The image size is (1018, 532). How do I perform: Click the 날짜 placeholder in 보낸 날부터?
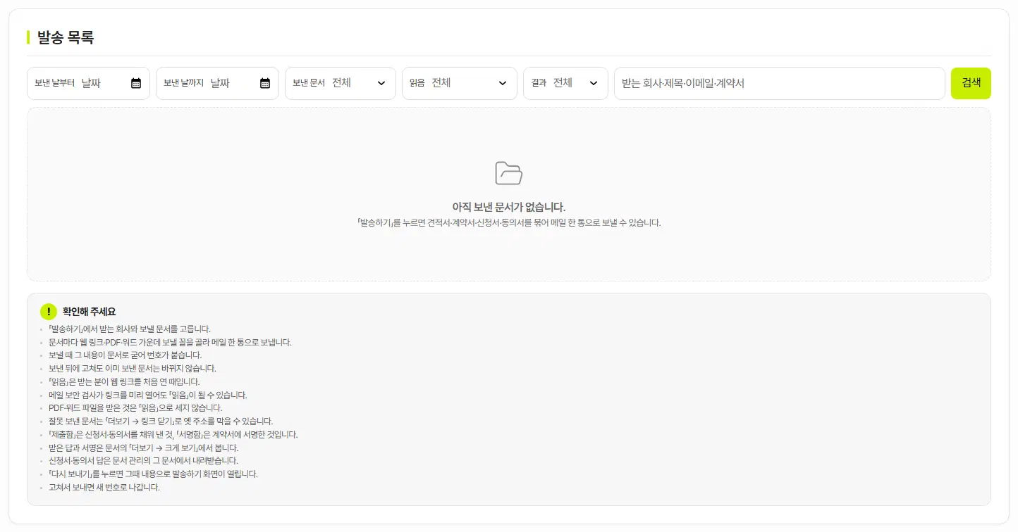[x=91, y=83]
